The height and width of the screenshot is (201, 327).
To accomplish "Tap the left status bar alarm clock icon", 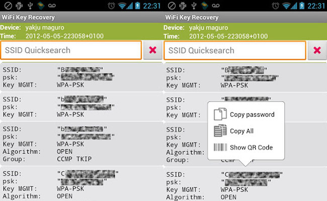I will (111, 6).
